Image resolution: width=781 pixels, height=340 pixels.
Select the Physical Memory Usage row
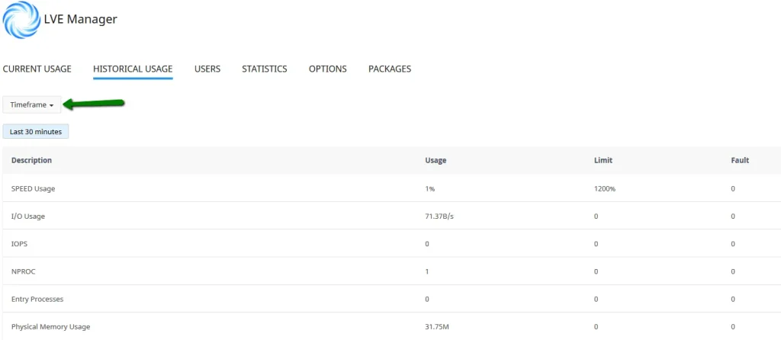click(50, 327)
